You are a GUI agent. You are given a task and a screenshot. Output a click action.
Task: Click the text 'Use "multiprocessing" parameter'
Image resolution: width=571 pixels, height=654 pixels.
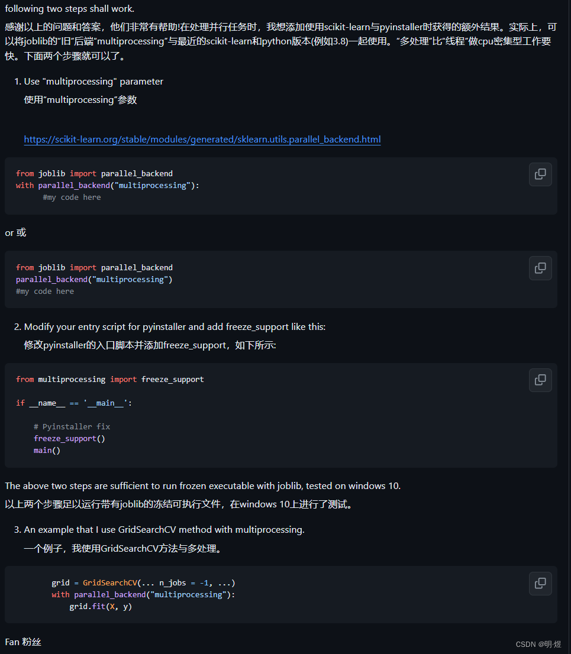pos(93,82)
